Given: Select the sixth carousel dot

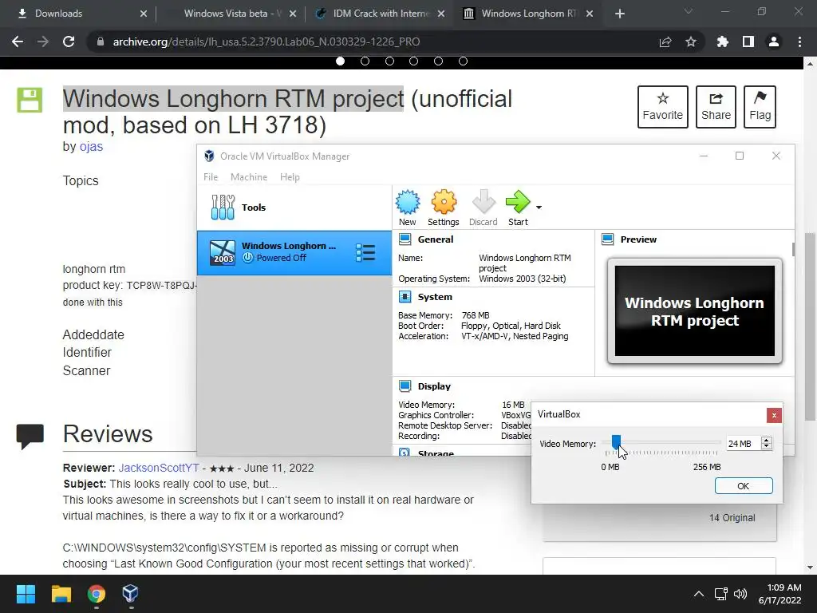Looking at the screenshot, I should (x=463, y=61).
